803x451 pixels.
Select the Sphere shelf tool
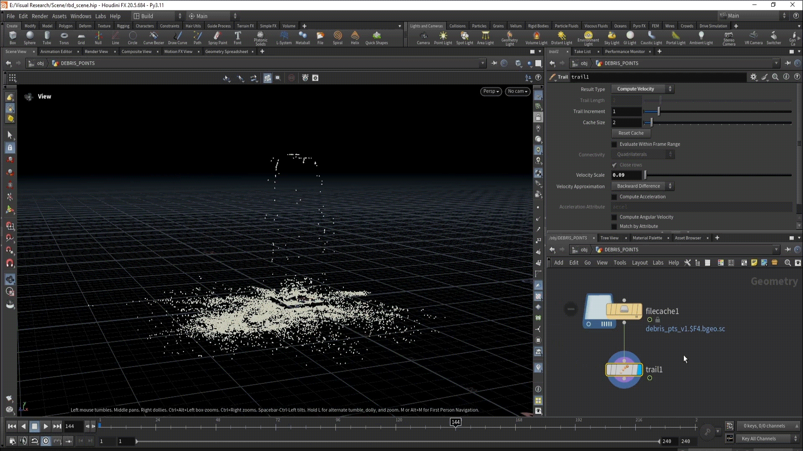click(30, 38)
